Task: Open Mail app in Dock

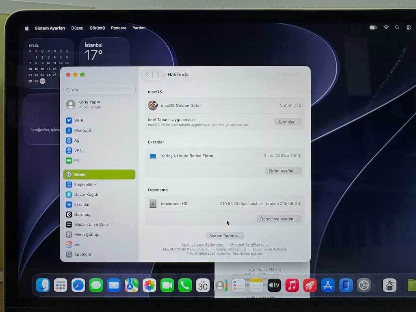Action: (114, 285)
